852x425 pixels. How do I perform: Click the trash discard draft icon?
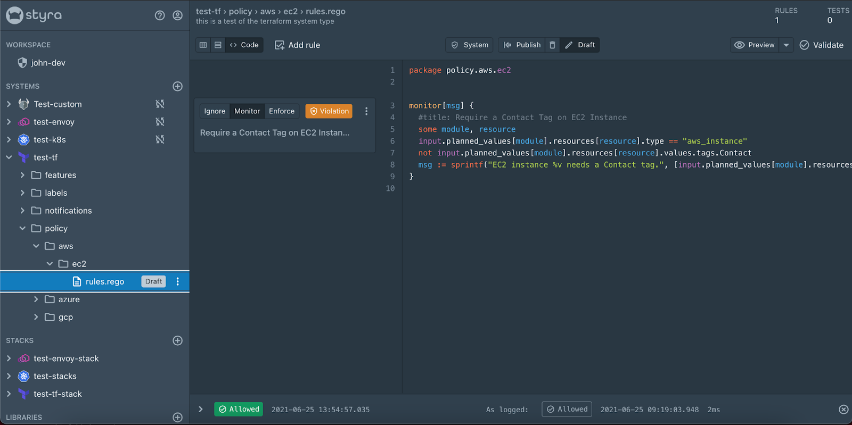click(552, 45)
